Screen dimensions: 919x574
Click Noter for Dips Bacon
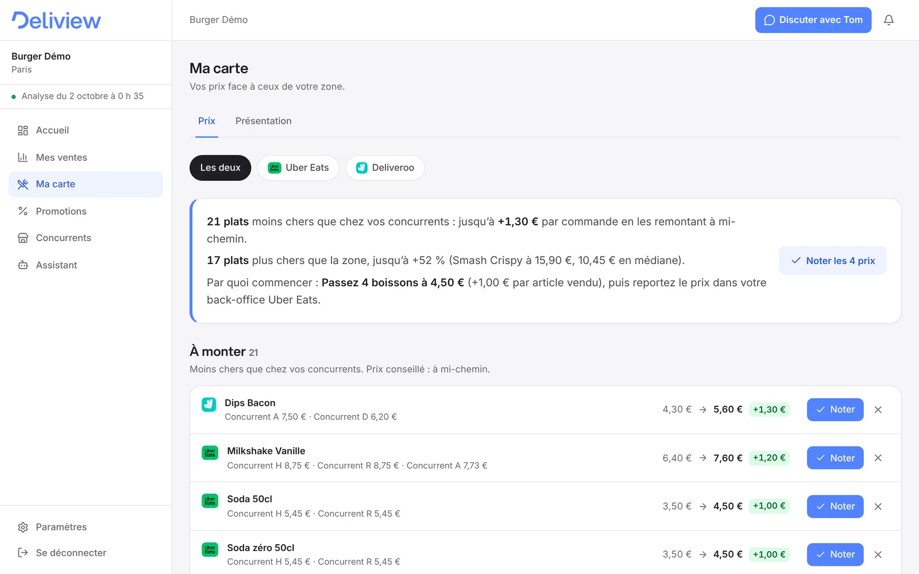[x=835, y=410]
